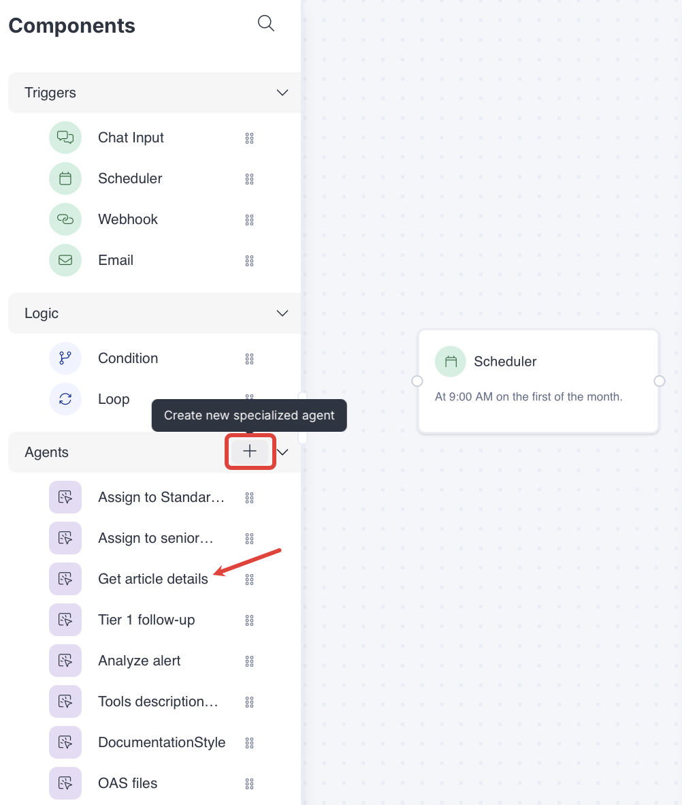Screen dimensions: 682x805
Task: Collapse the Triggers section chevron
Action: tap(282, 93)
